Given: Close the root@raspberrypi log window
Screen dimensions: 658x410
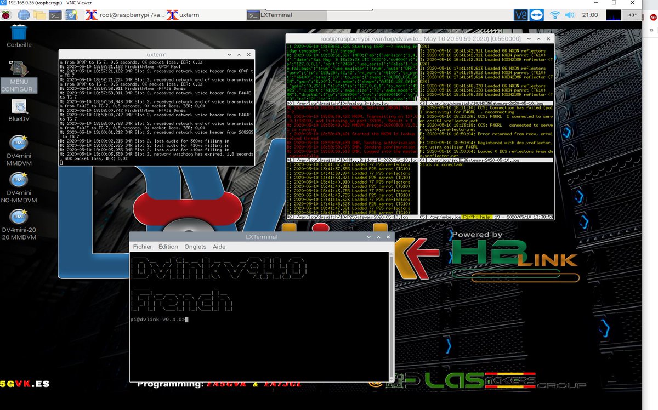Looking at the screenshot, I should pyautogui.click(x=548, y=38).
